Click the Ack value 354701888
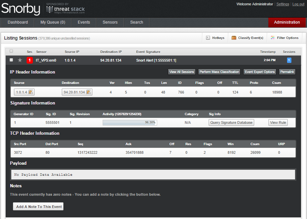This screenshot has height=219, width=307. [x=135, y=152]
